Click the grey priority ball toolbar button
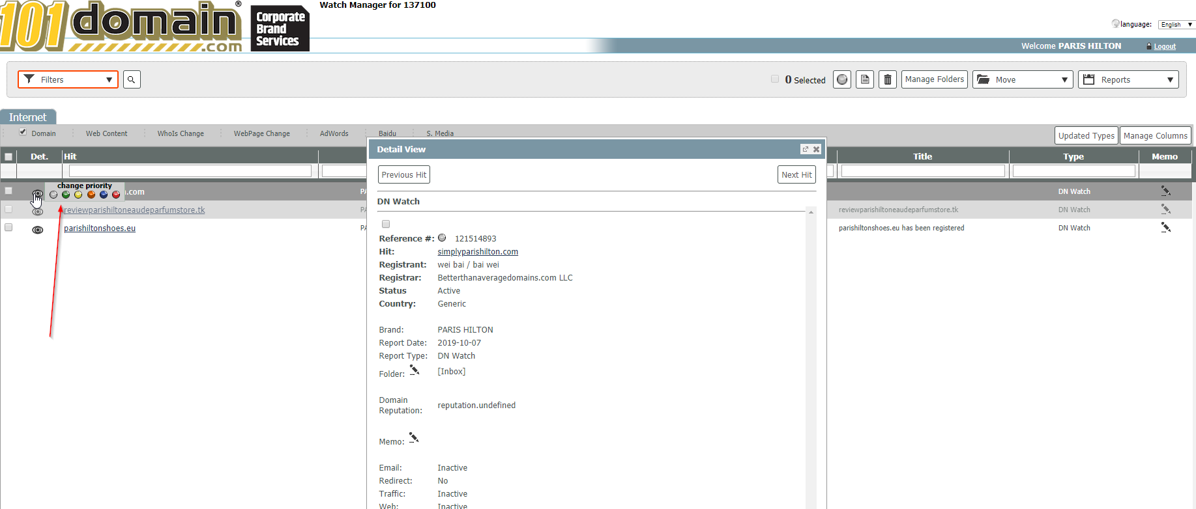This screenshot has height=509, width=1196. click(x=842, y=79)
